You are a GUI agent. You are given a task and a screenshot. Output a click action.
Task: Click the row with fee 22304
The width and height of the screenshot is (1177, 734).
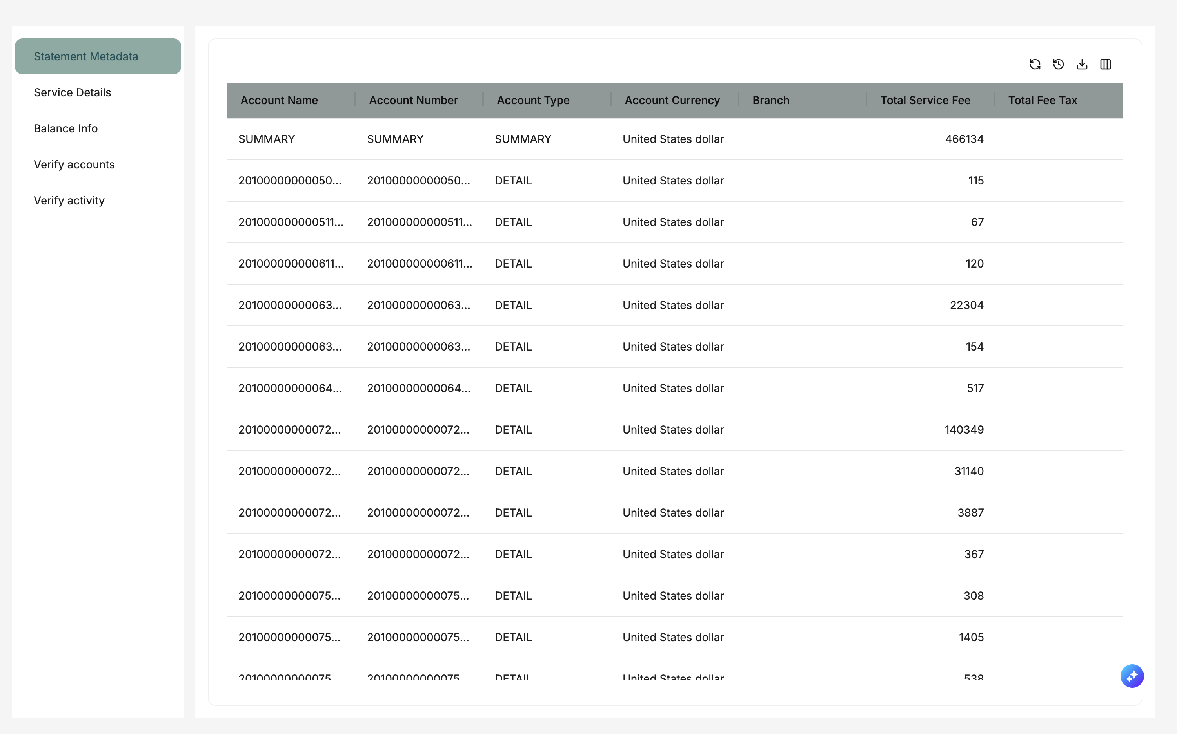coord(674,306)
